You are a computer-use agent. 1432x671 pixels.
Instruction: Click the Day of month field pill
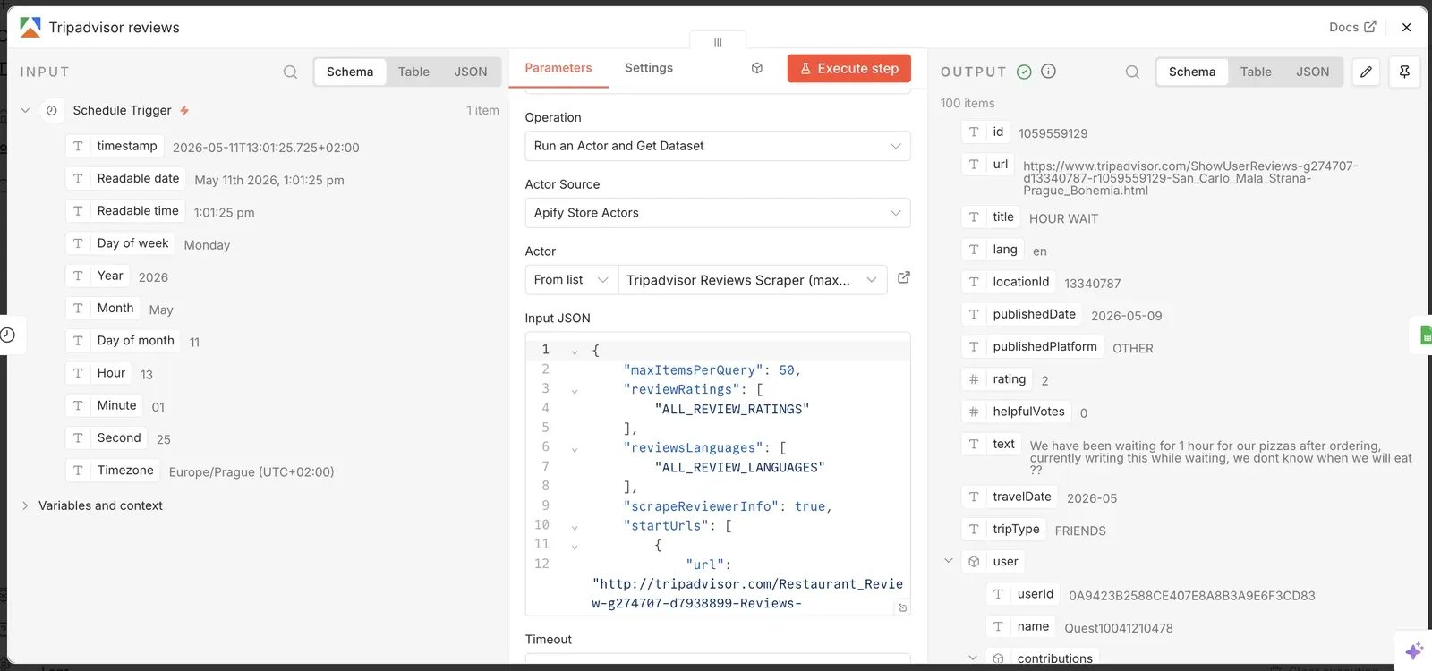click(124, 341)
